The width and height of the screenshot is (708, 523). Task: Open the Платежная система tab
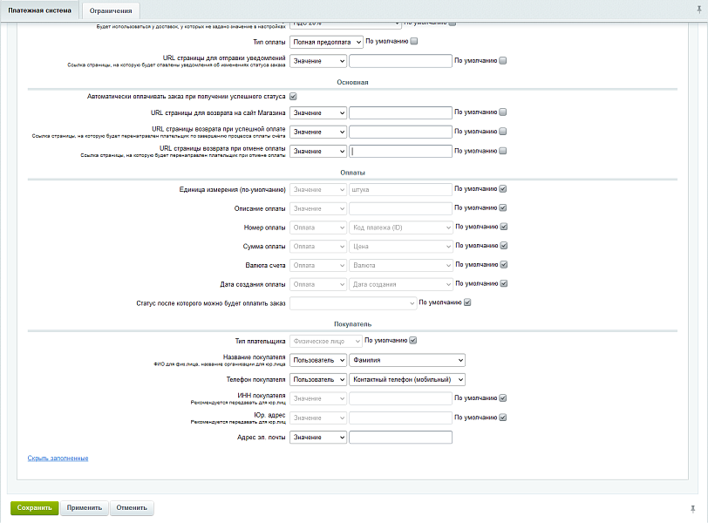click(x=39, y=10)
